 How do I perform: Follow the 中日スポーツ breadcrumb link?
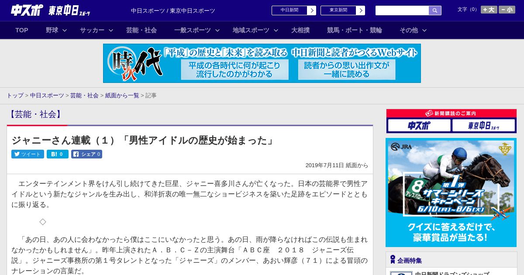click(x=47, y=95)
